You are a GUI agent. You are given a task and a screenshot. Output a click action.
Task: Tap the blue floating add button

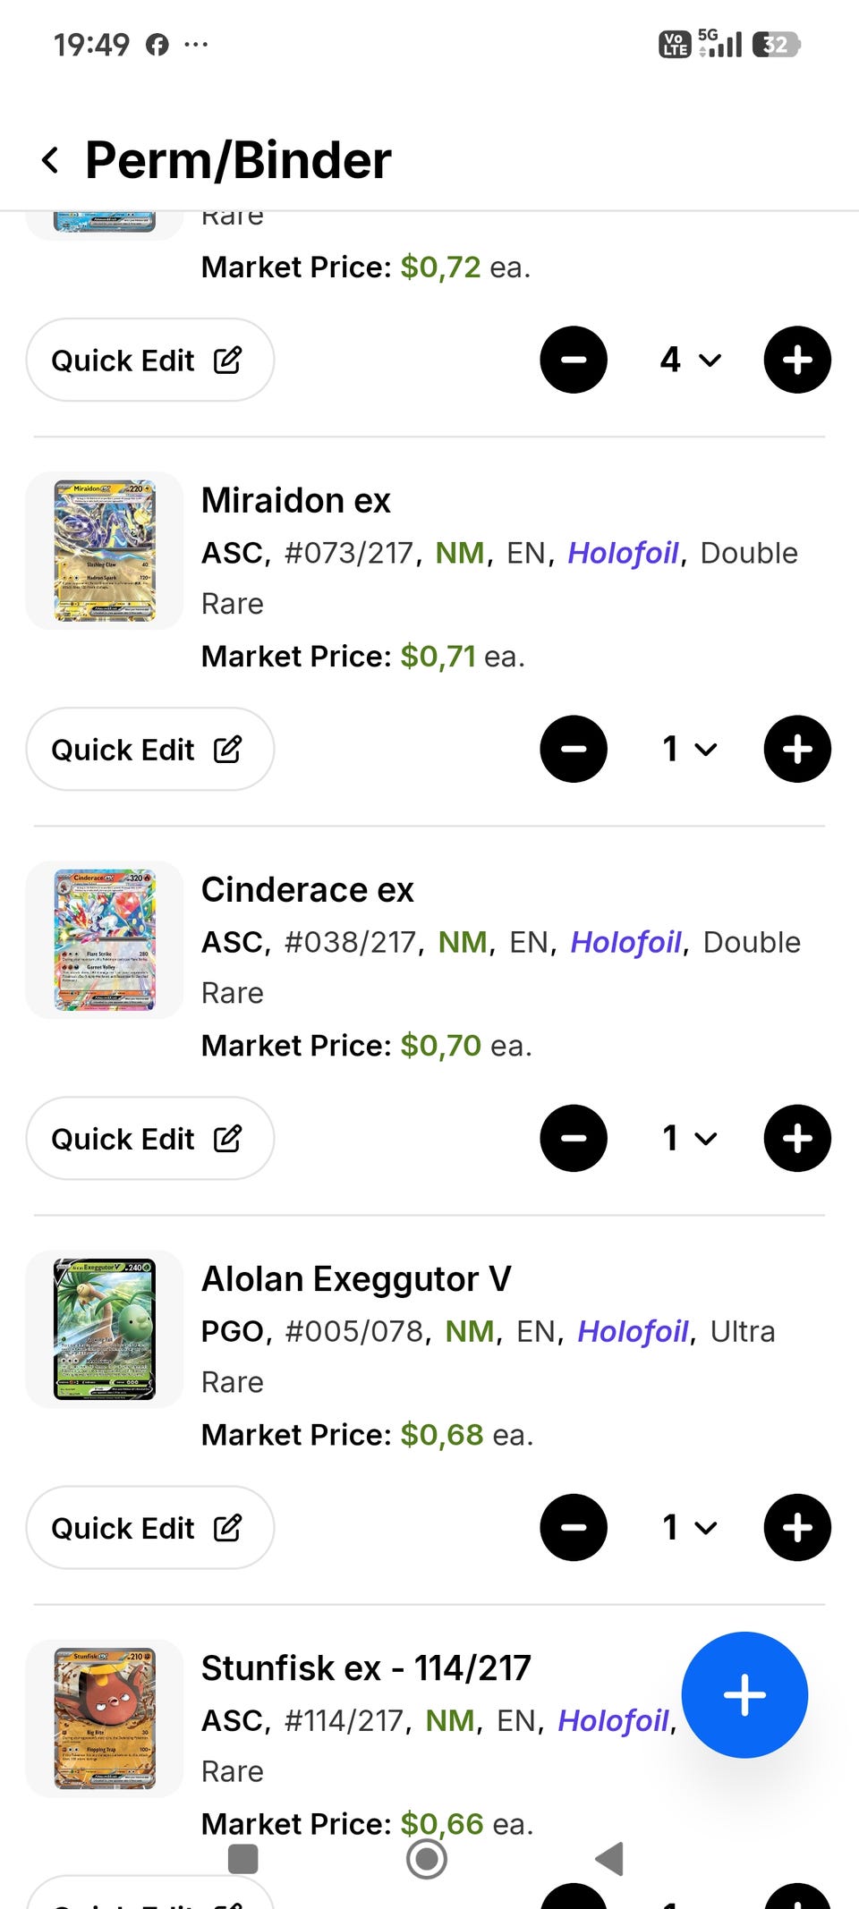[744, 1694]
